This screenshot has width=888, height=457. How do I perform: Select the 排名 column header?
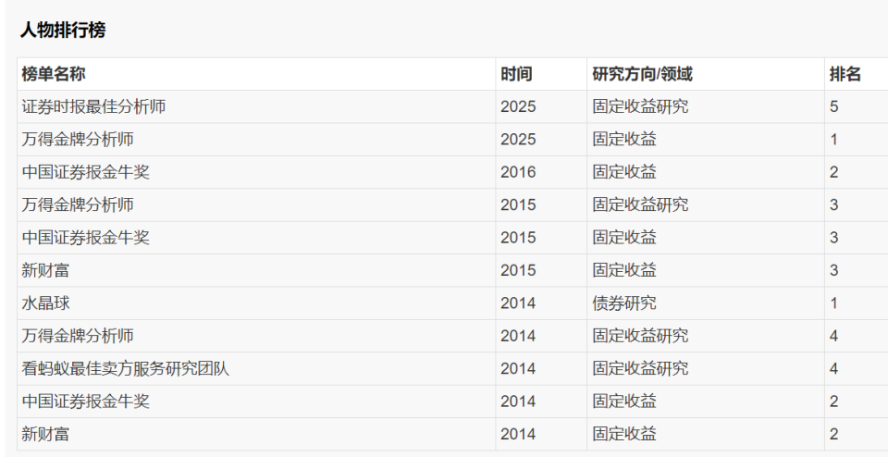click(x=845, y=74)
